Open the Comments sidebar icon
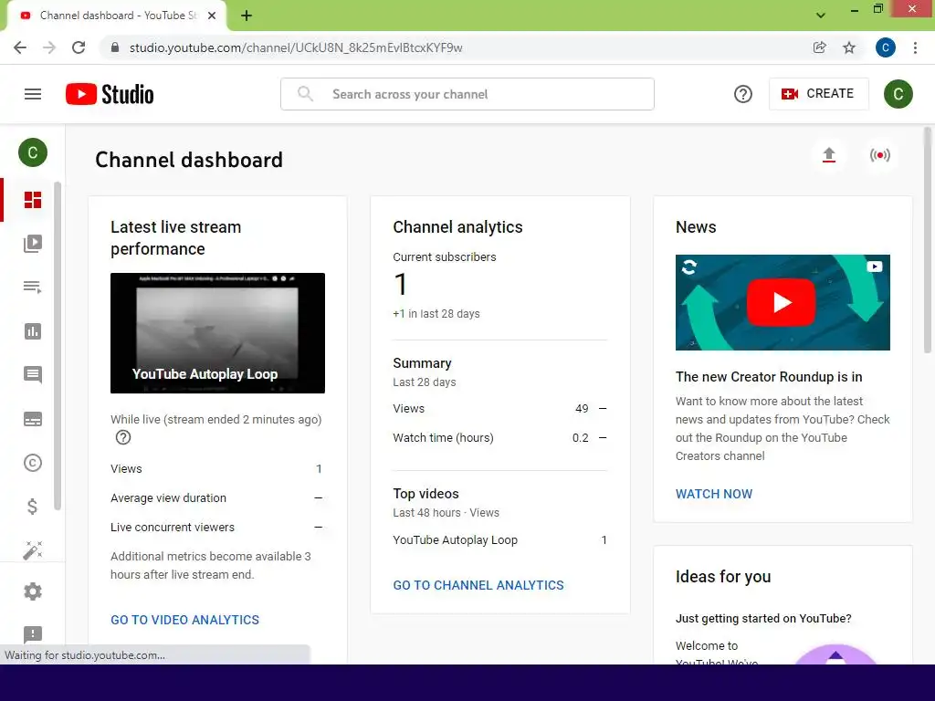This screenshot has height=701, width=935. pos(33,375)
